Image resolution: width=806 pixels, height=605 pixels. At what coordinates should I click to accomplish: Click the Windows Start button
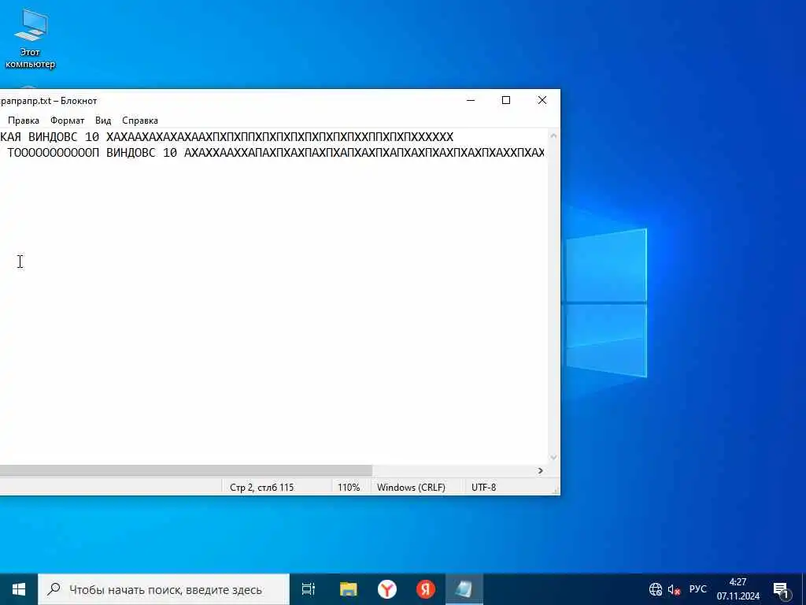click(x=19, y=589)
